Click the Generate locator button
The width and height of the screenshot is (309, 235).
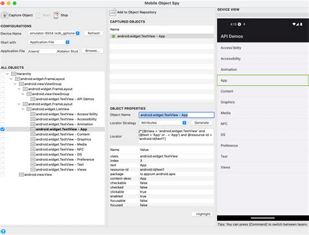tap(201, 123)
